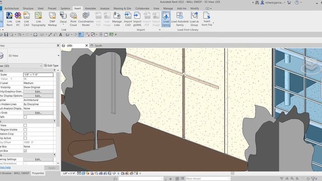Viewport: 322px width, 181px height.
Task: Toggle the Region Visible checkbox
Action: [x=25, y=130]
